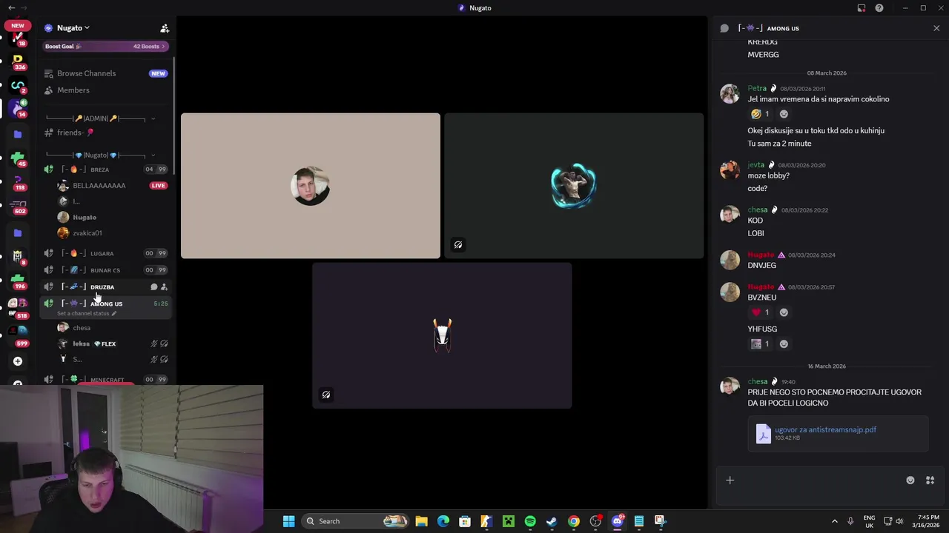
Task: Click invite icon on DRUZBA channel
Action: coord(164,287)
